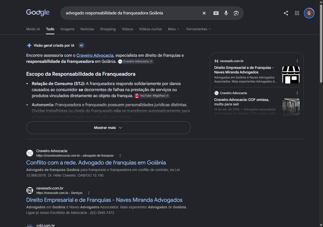
Task: Go to Google home via the logo
Action: point(38,13)
